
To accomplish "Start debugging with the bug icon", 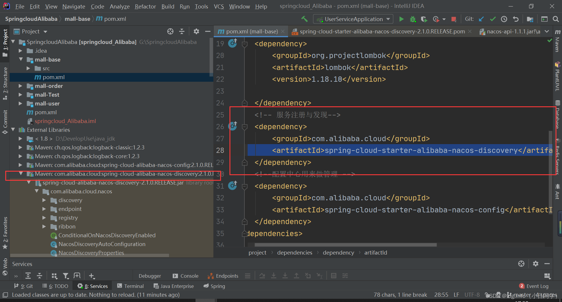I will (413, 19).
